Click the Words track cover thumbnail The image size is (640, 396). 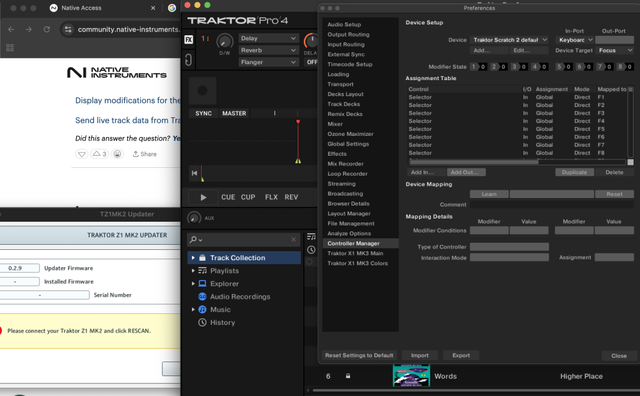(x=412, y=376)
